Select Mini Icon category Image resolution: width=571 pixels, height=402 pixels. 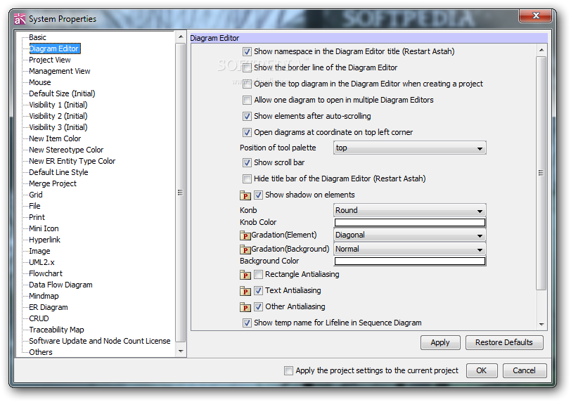(44, 229)
